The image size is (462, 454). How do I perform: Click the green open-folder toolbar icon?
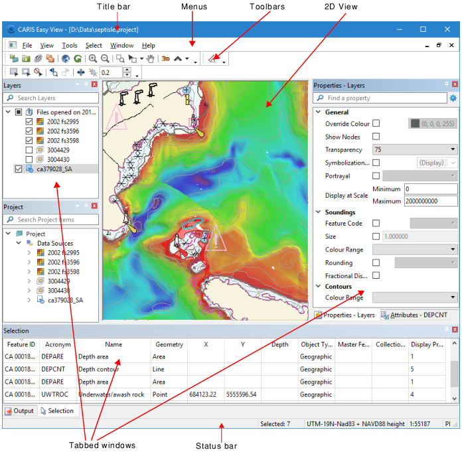coord(25,59)
